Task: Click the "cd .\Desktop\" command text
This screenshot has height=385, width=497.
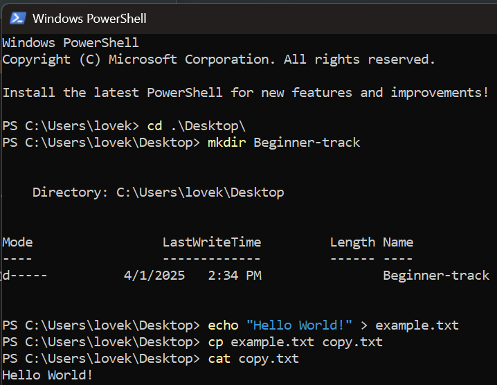Action: coord(197,126)
